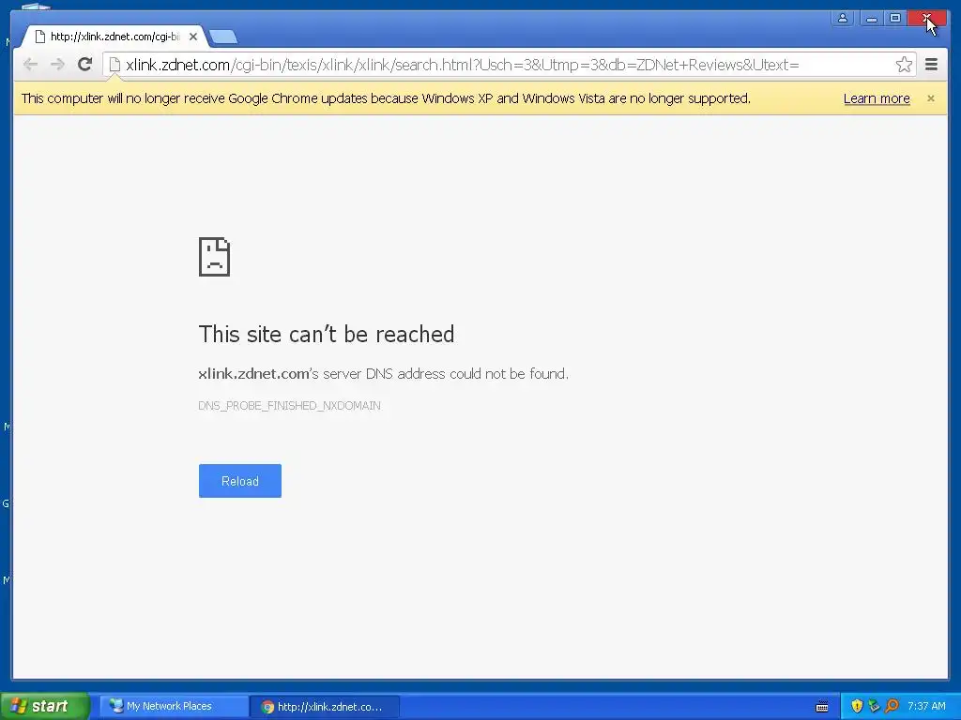The image size is (961, 720).
Task: Close the Chrome window
Action: (x=926, y=19)
